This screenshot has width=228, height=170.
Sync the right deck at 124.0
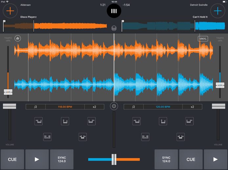point(166,159)
